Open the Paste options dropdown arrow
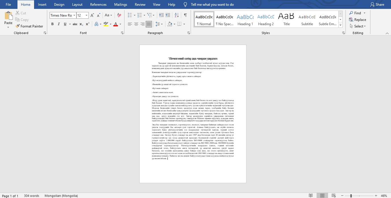391x198 pixels. tap(8, 27)
